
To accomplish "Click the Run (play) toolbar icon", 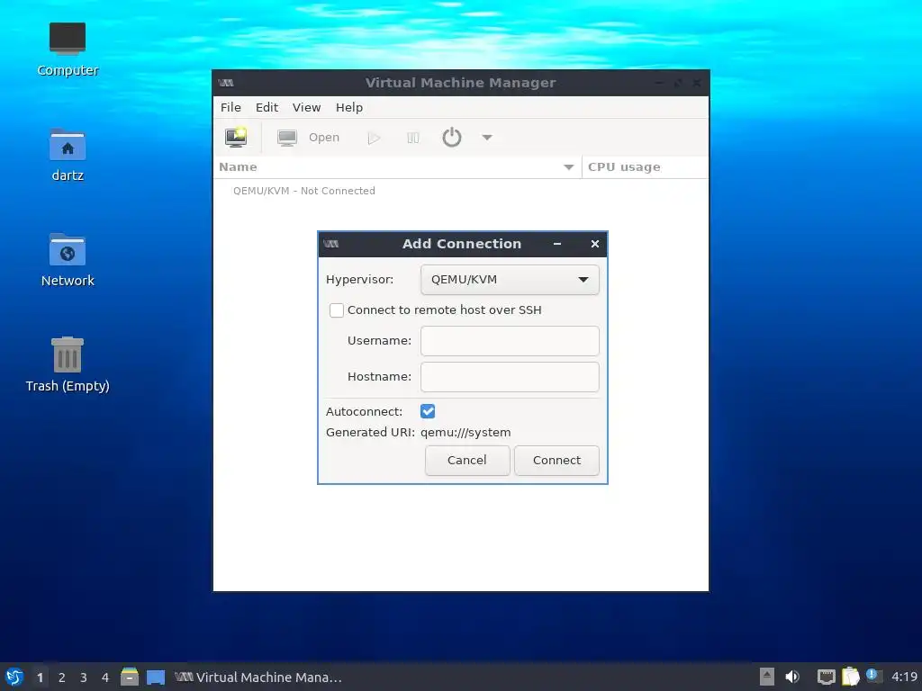I will 374,138.
